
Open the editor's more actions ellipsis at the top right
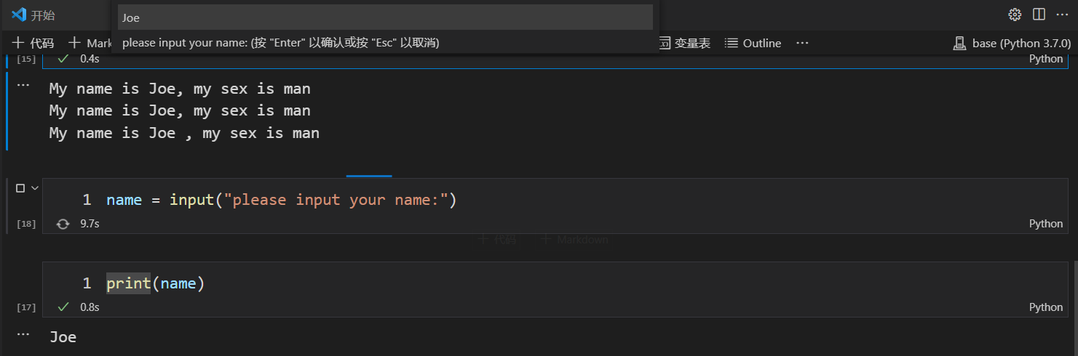1062,15
